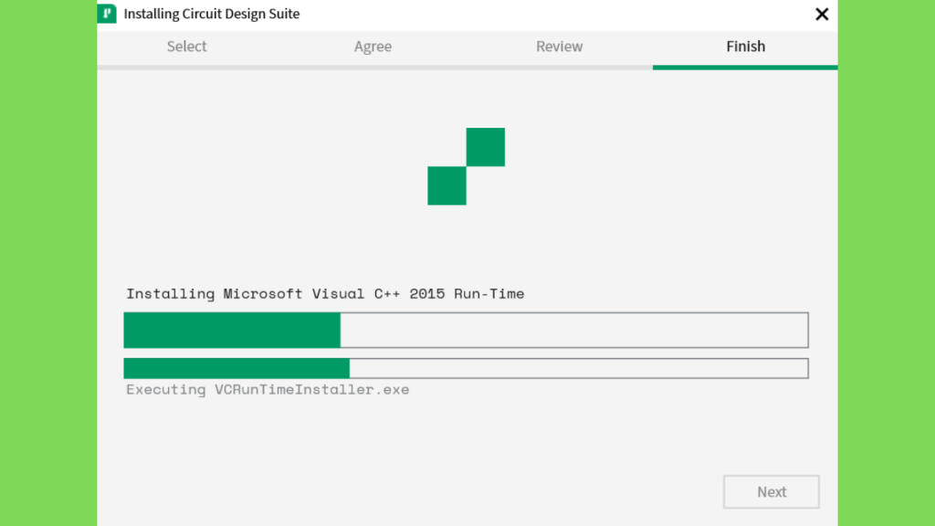Screen dimensions: 935x526
Task: Click the 'Executing VCRunTimeInstaller.exe' status text
Action: pyautogui.click(x=268, y=389)
